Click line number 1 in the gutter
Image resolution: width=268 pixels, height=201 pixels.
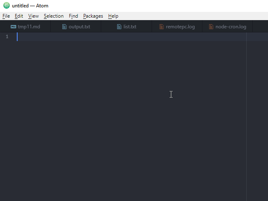[x=7, y=37]
